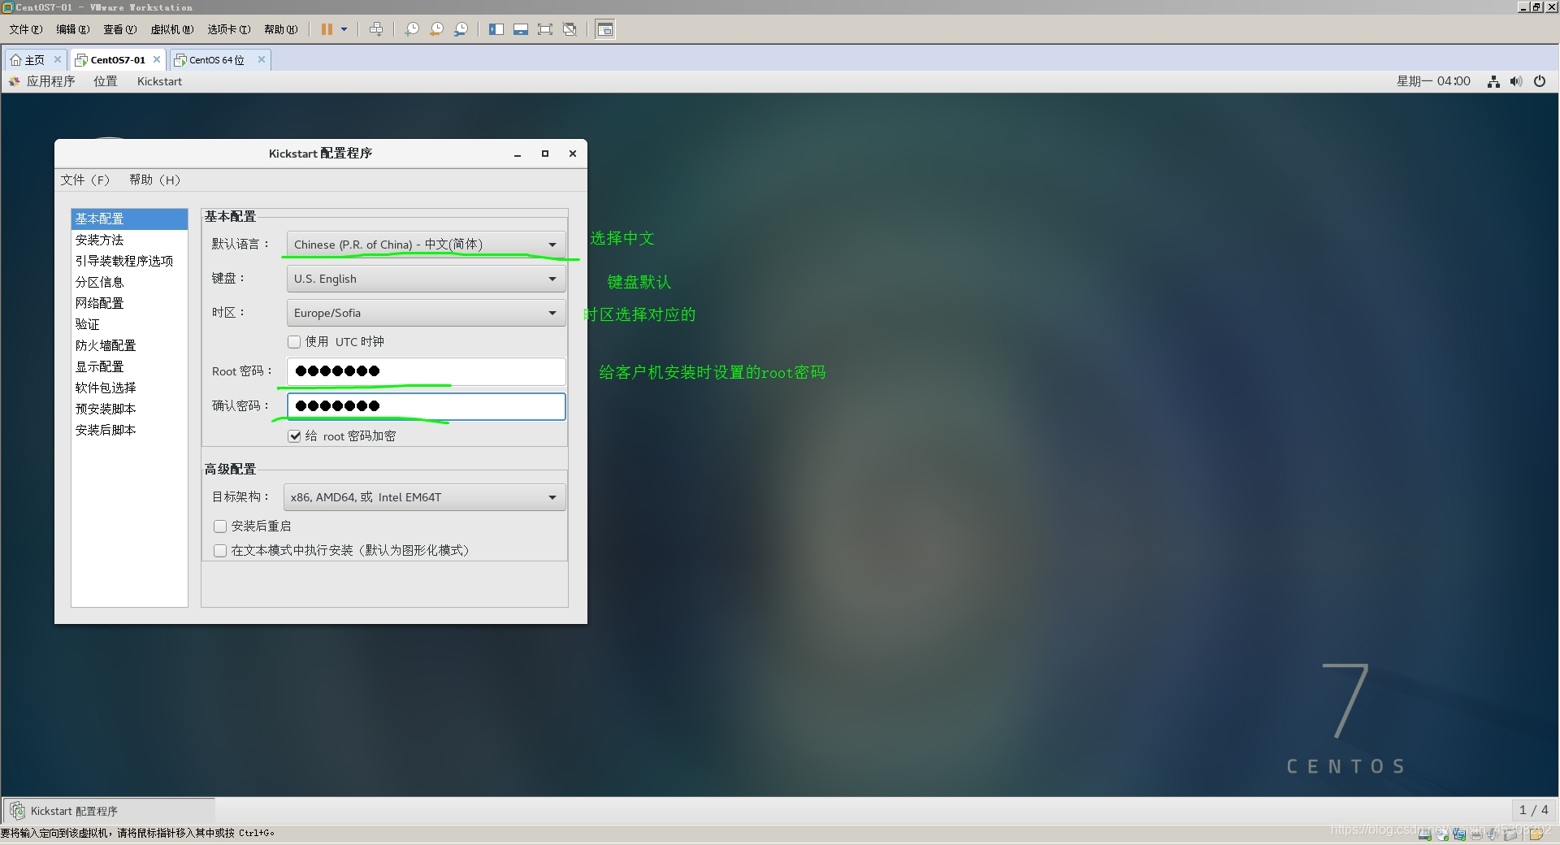
Task: Open the Kickstart 文件 (F) menu
Action: (84, 180)
